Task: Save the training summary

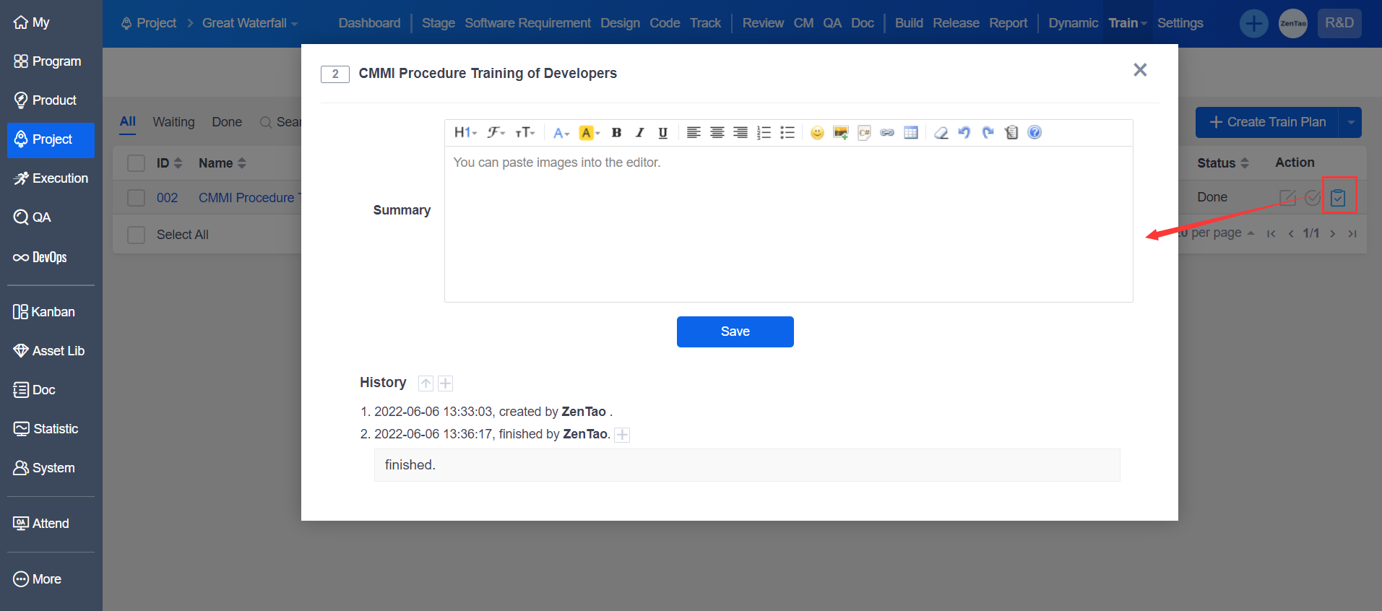Action: [x=735, y=331]
